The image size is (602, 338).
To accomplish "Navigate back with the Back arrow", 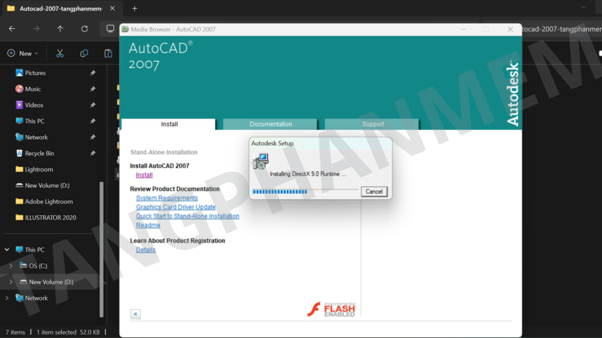I will pos(12,29).
